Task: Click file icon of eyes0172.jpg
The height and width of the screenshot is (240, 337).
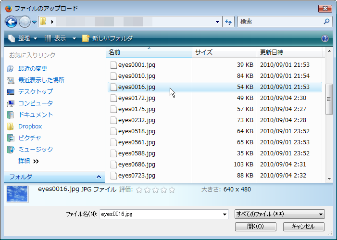Action: click(113, 98)
